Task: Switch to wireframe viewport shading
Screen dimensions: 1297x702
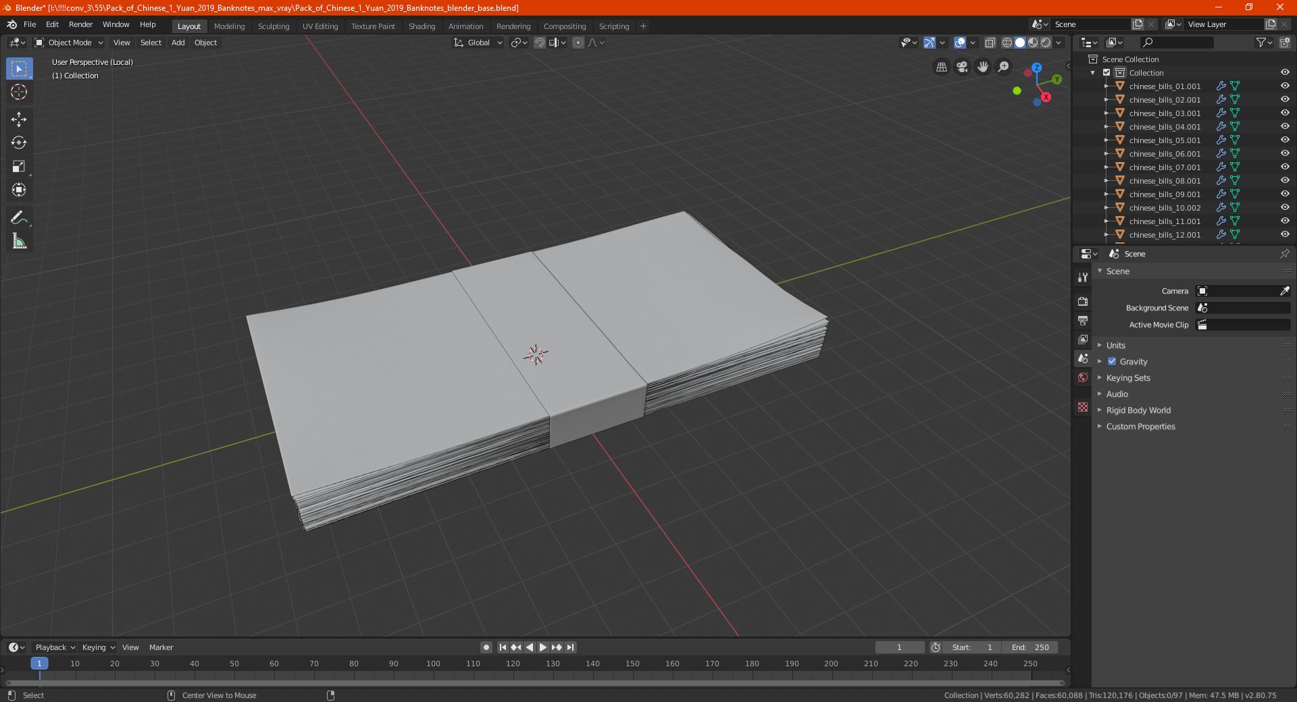Action: click(1007, 43)
